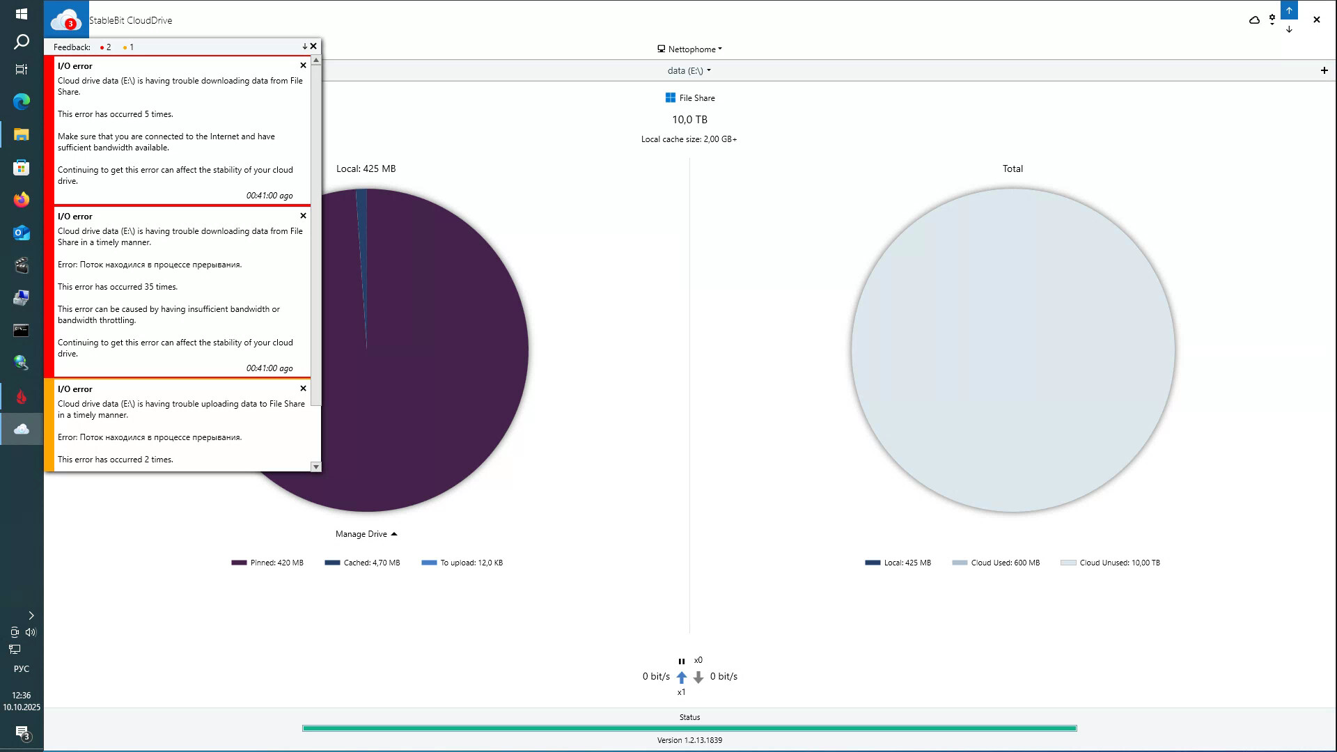Image resolution: width=1337 pixels, height=752 pixels.
Task: Expand the data (E:\) drive dropdown
Action: click(x=689, y=70)
